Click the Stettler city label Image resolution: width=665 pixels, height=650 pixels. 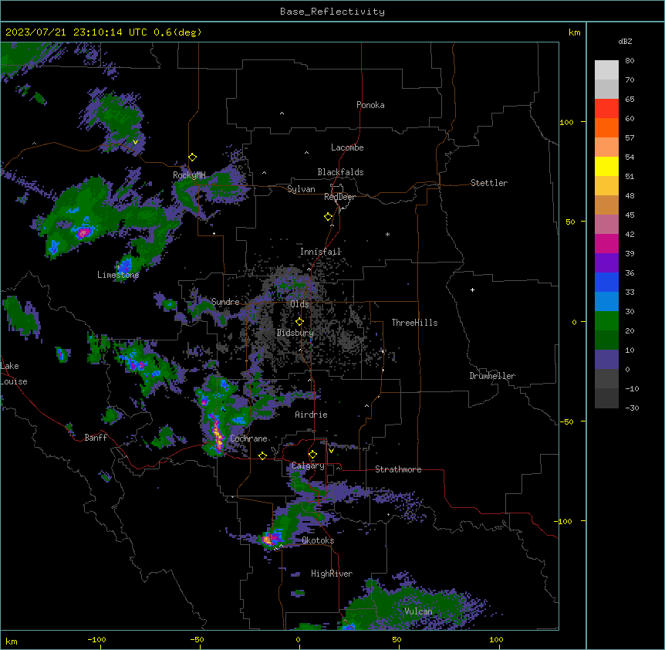point(489,183)
